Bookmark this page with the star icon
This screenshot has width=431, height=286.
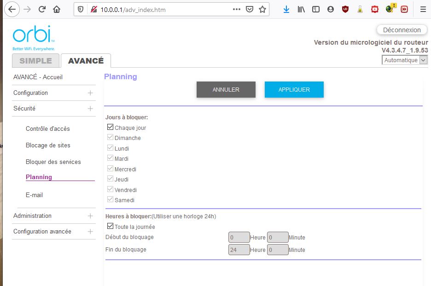click(262, 9)
